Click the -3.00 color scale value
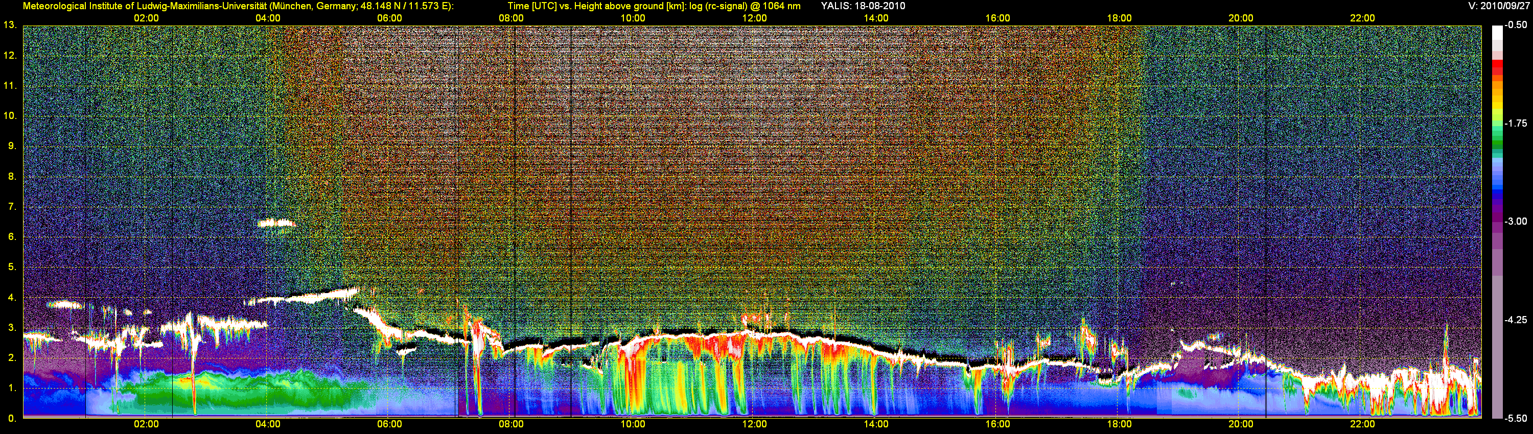The image size is (1533, 434). pos(1516,222)
